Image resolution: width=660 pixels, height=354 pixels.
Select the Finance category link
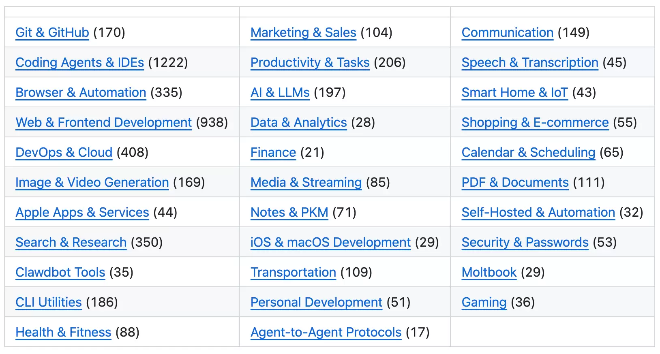[273, 152]
